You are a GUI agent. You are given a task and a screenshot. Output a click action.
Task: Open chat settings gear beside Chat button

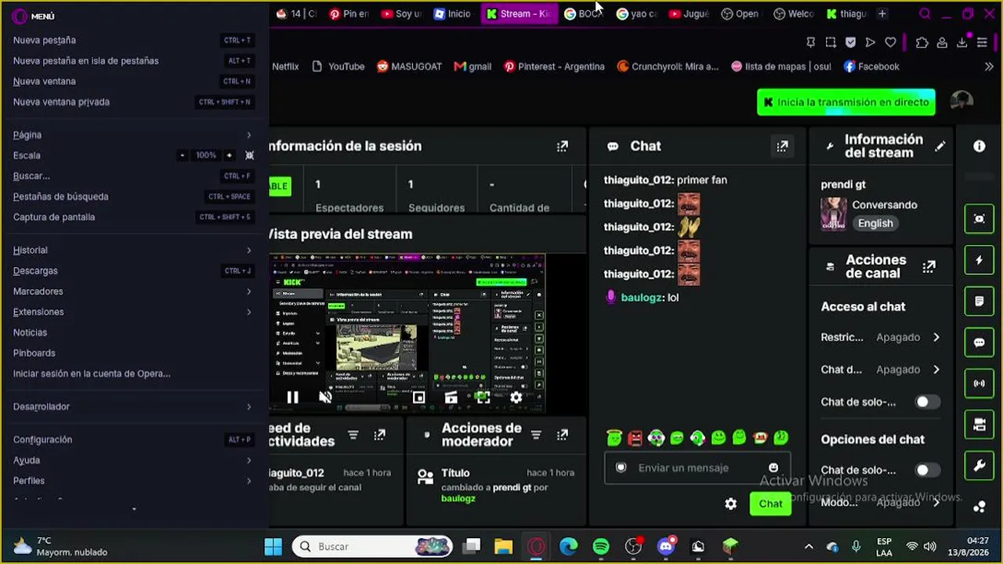point(731,504)
